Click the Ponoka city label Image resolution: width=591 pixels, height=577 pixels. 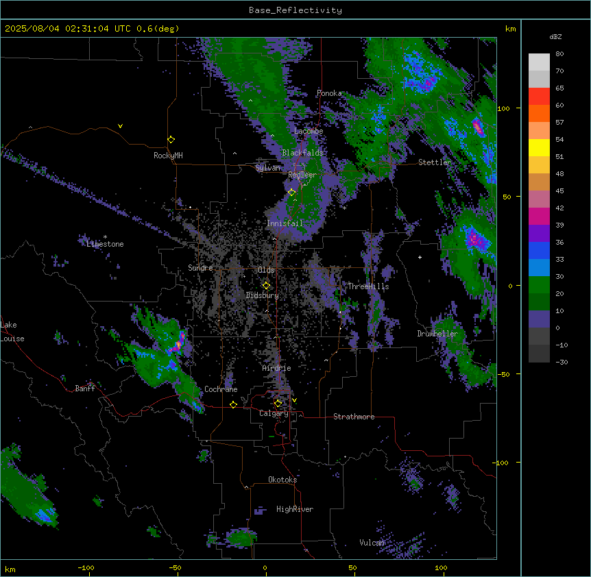click(329, 93)
